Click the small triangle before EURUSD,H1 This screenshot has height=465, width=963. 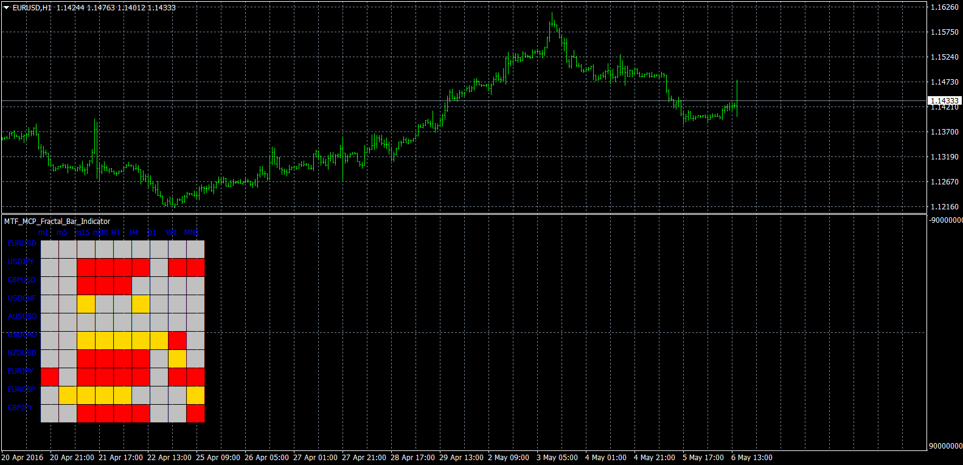(x=6, y=8)
